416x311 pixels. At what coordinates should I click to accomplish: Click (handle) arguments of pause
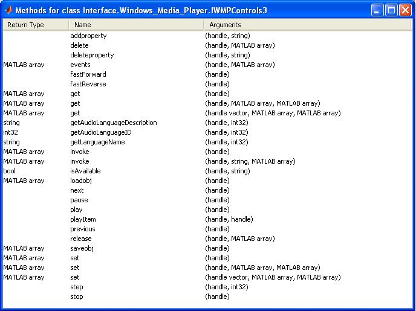[x=217, y=200]
